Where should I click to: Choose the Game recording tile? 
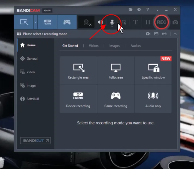pos(116,99)
